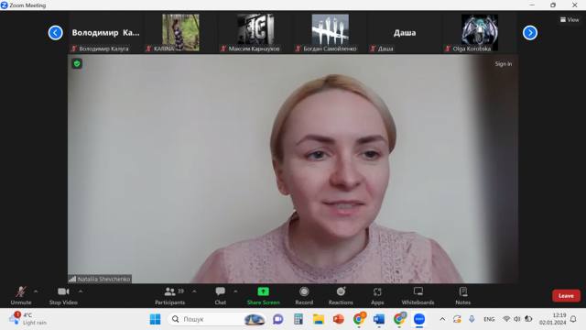Expand the Chat options arrow
The image size is (586, 330).
tap(235, 291)
